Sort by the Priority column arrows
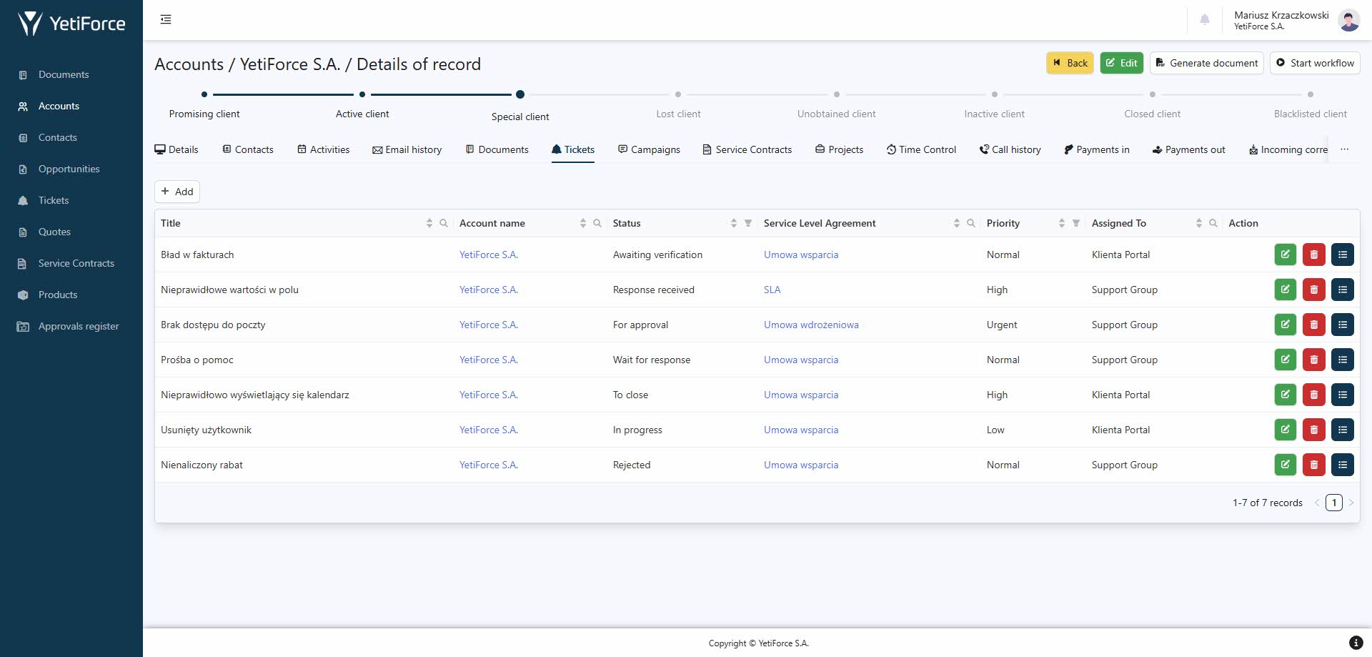This screenshot has width=1372, height=657. 1062,223
